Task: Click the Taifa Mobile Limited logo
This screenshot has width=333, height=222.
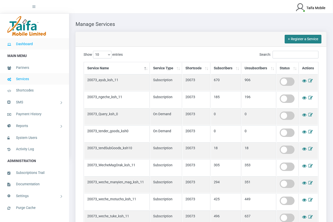Action: coord(27,26)
